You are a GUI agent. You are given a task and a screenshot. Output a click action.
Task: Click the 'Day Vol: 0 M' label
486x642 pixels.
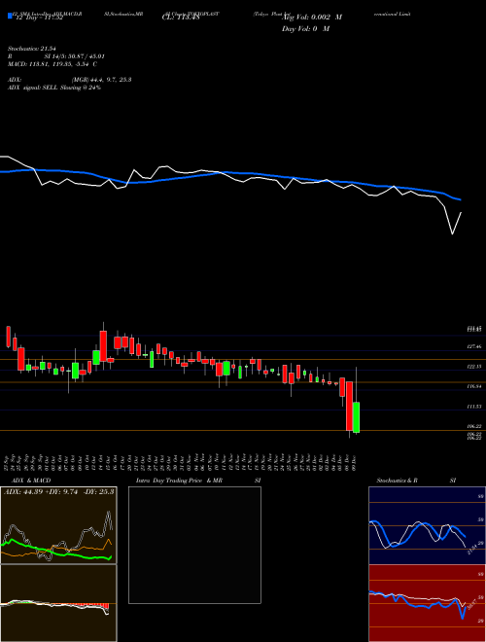tap(305, 28)
